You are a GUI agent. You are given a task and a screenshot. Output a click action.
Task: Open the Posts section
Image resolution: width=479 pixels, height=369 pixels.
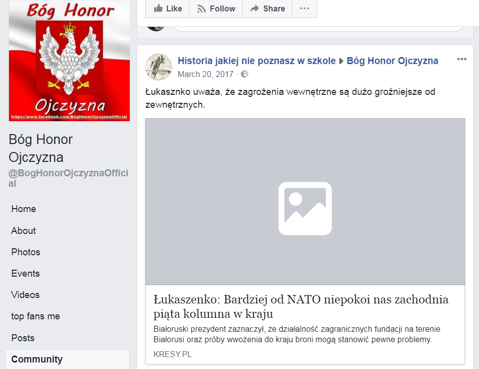[23, 338]
